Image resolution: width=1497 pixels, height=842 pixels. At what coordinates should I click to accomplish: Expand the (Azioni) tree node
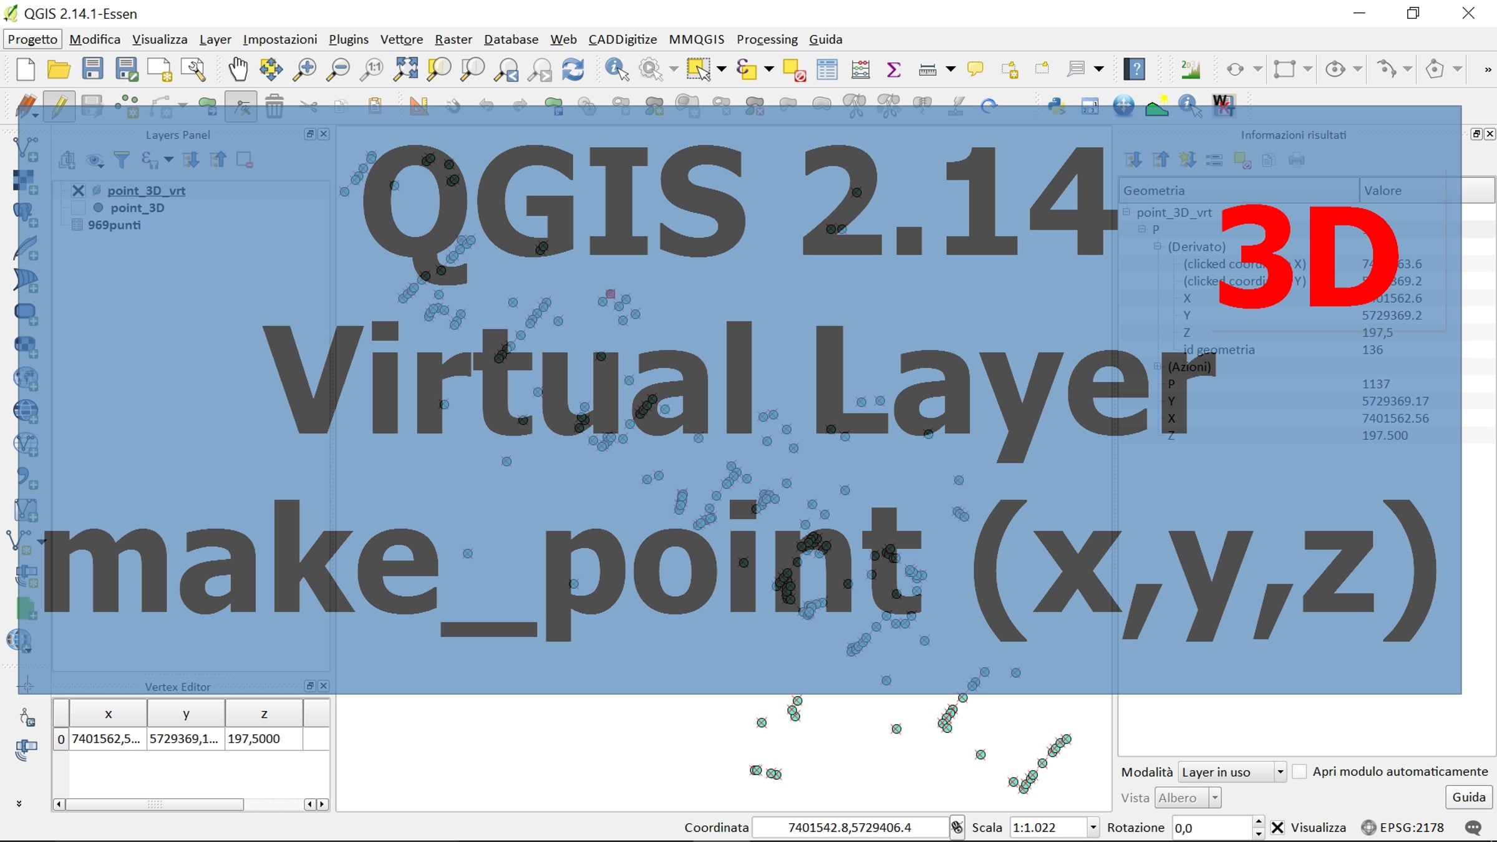[1157, 367]
